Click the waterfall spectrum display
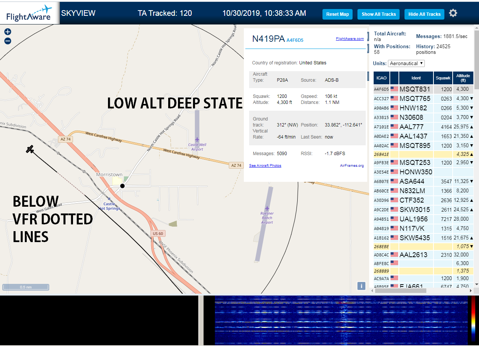 coord(341,320)
